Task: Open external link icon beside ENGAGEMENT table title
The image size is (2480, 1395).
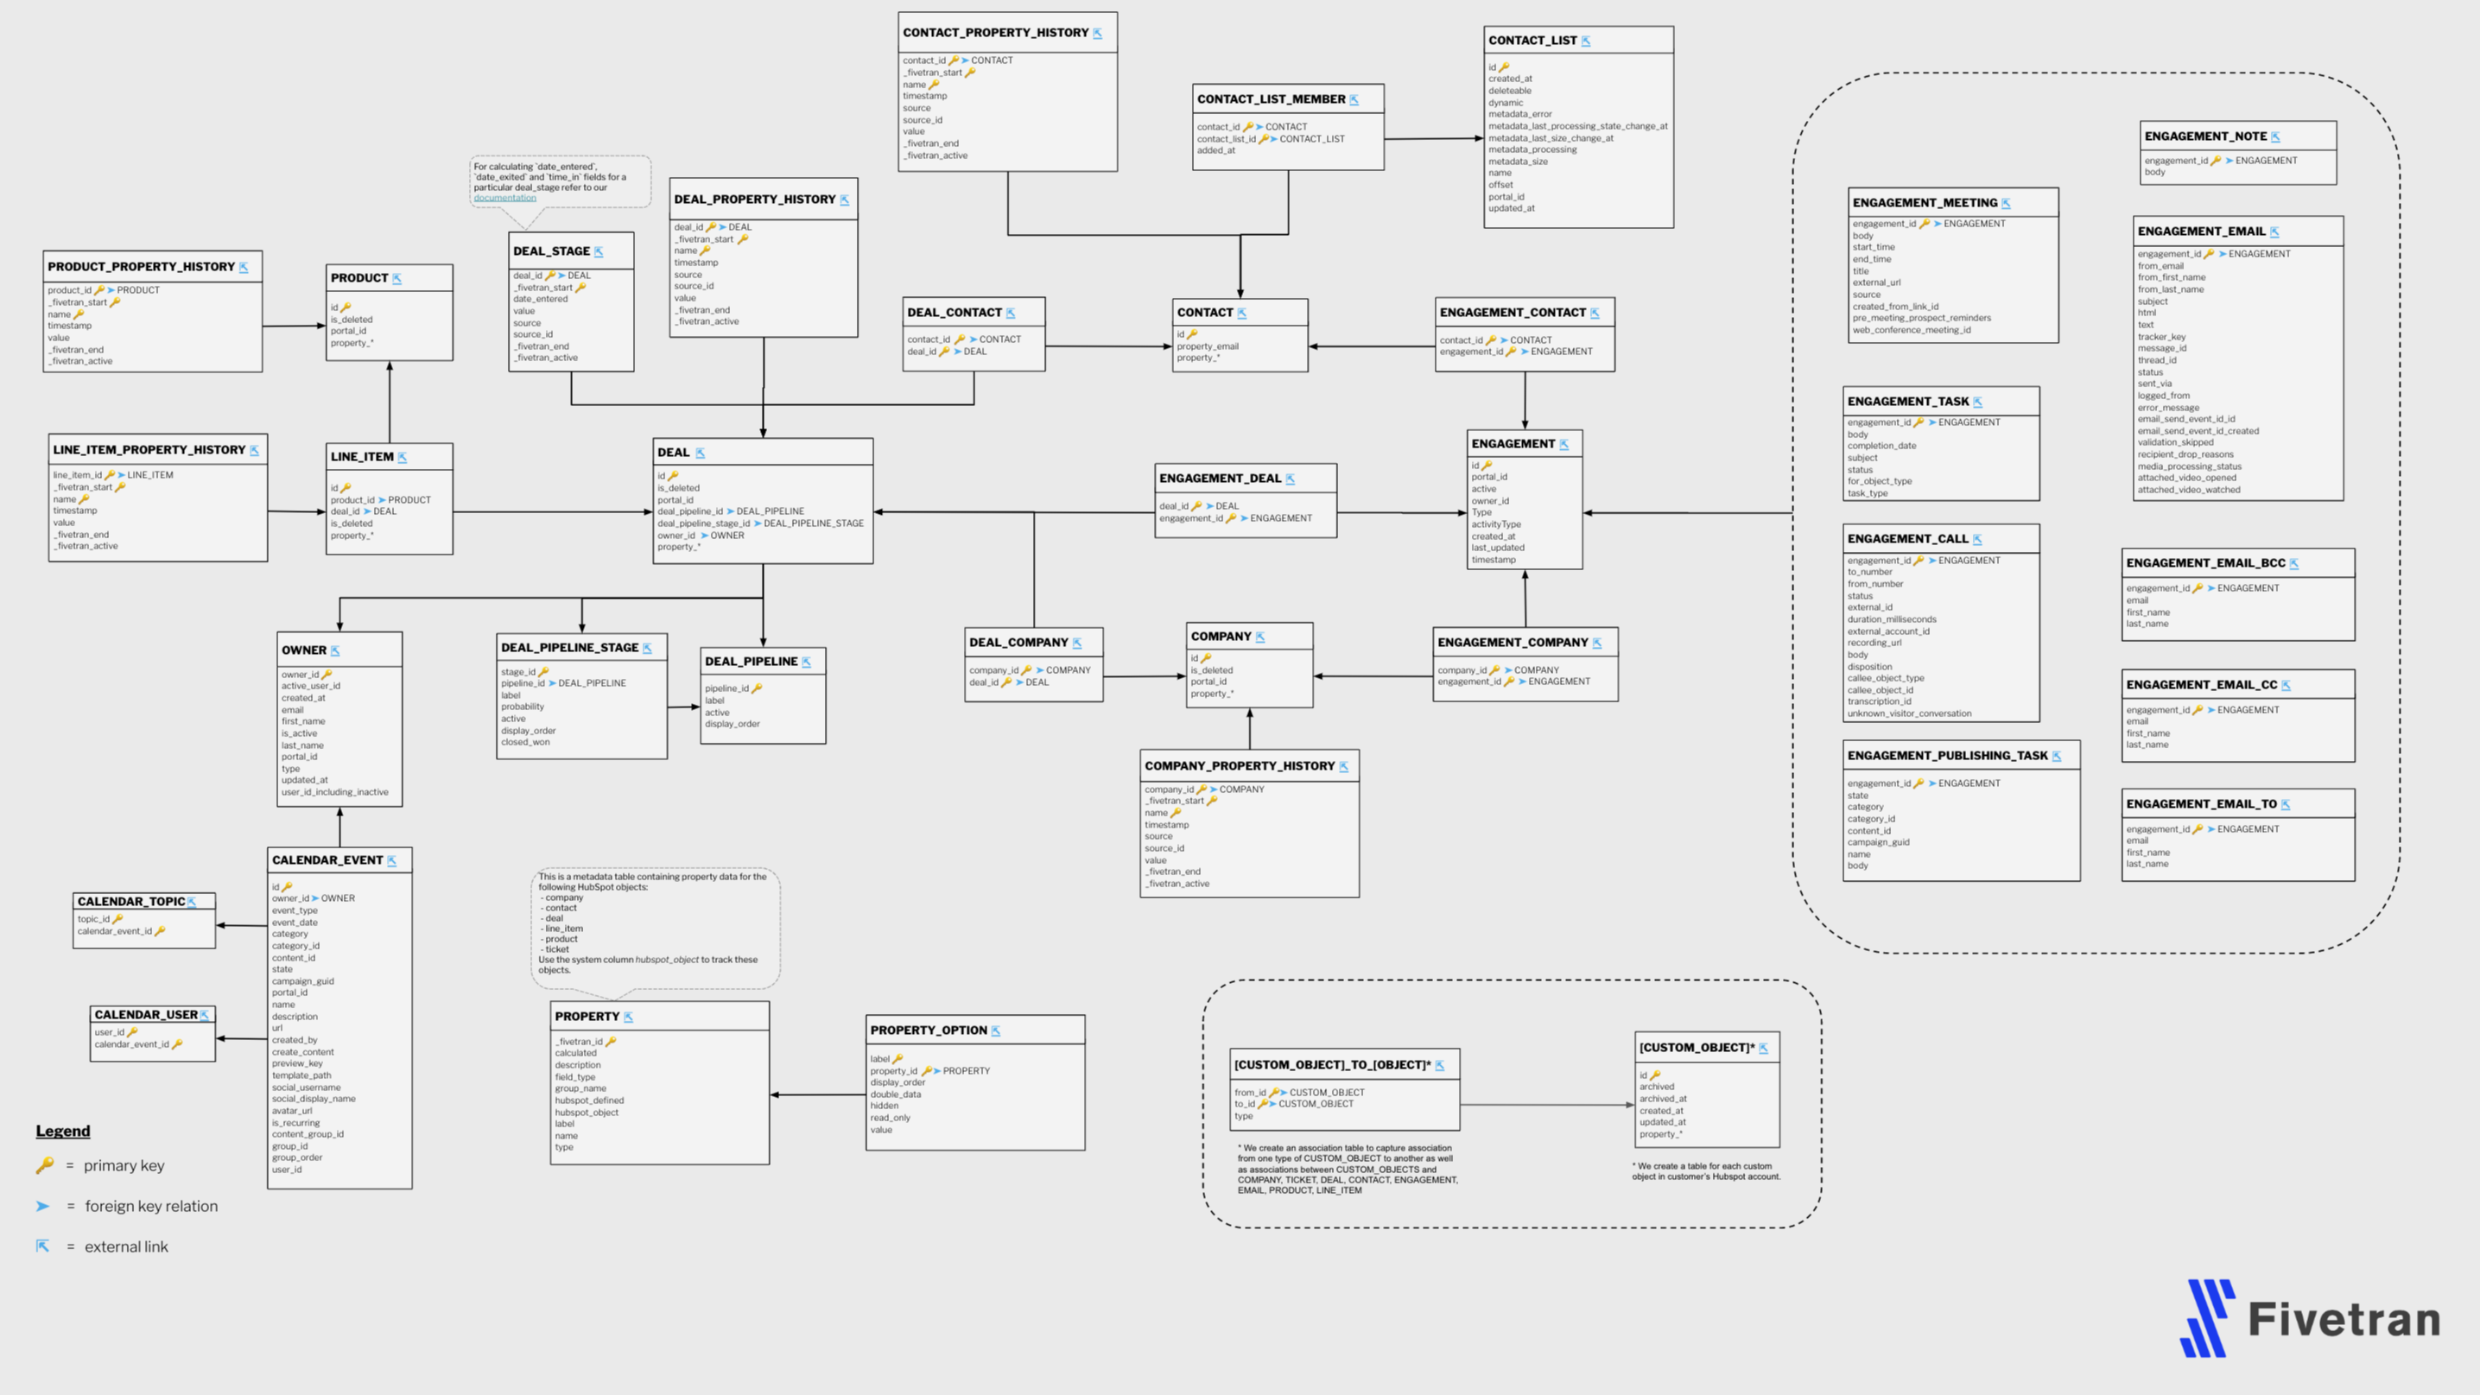Action: tap(1563, 445)
